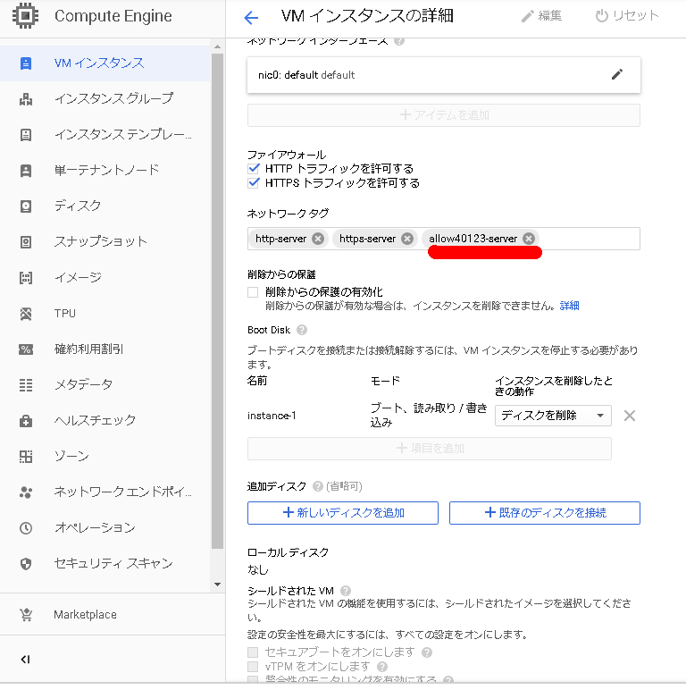This screenshot has width=686, height=690.
Task: Toggle セキュアブートをオンにします checkbox
Action: click(253, 652)
